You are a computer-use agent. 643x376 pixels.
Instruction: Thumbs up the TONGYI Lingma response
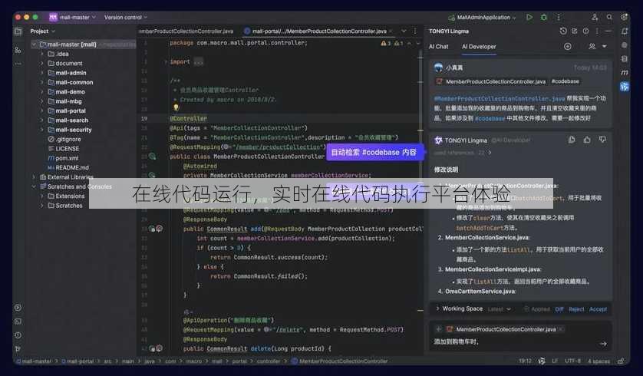[587, 140]
